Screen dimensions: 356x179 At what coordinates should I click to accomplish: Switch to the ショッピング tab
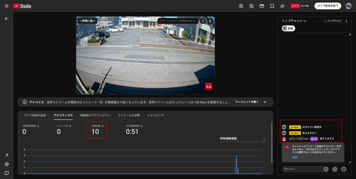(x=155, y=115)
